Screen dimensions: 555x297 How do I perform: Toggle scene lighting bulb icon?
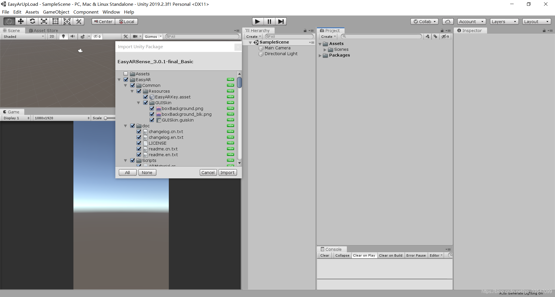coord(63,37)
